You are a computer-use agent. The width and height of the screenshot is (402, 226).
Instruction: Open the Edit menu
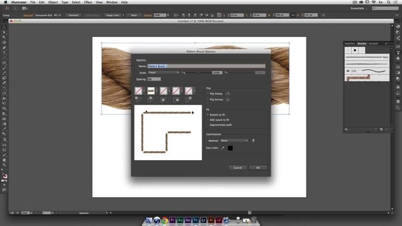tap(41, 2)
